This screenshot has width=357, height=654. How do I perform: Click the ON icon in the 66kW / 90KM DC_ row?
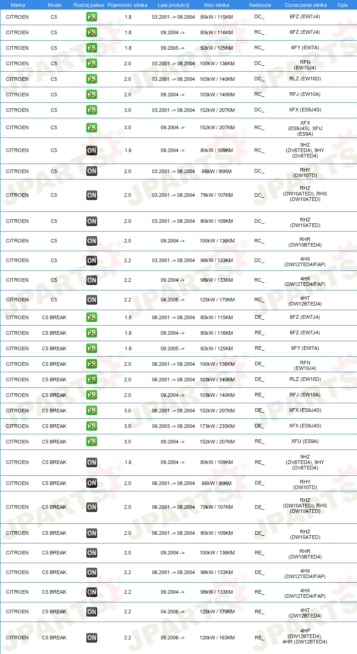[91, 171]
